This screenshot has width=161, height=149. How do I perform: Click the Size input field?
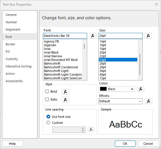coord(120,36)
